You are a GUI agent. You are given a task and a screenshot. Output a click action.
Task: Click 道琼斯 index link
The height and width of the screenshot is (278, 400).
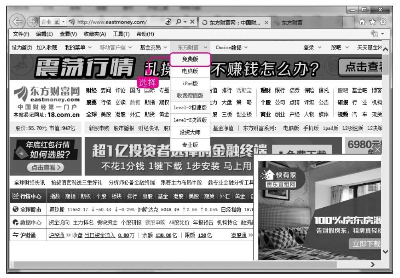(x=57, y=210)
